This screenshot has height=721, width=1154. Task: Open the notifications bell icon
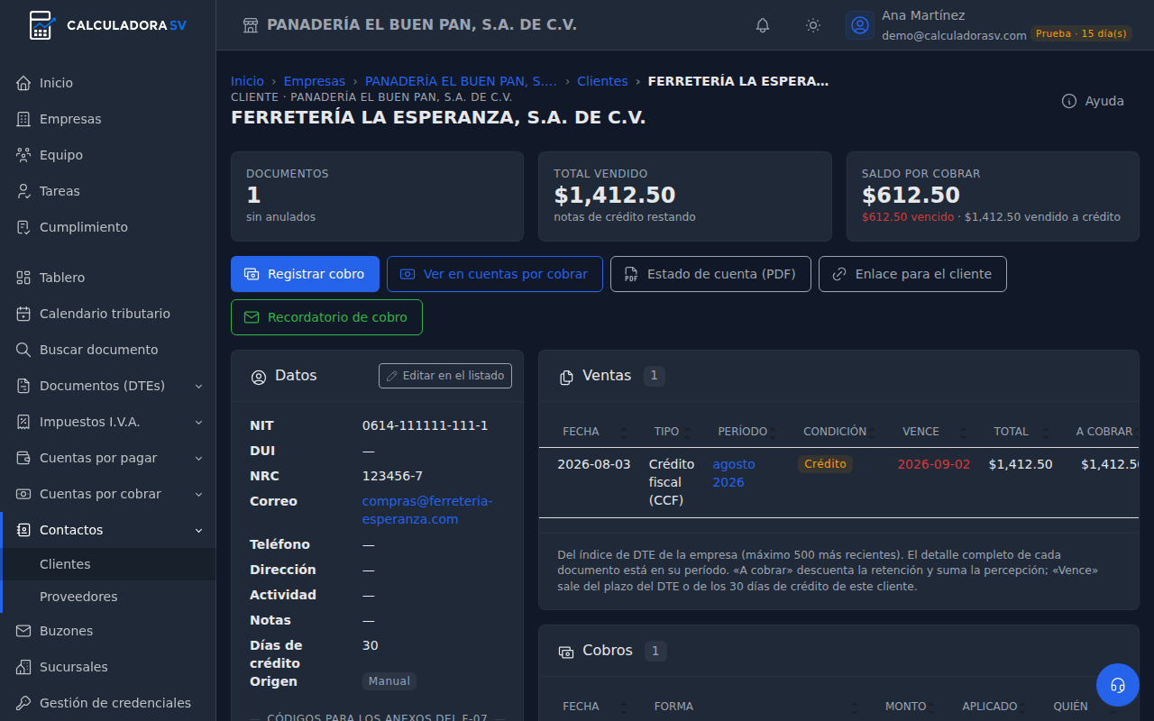coord(763,25)
